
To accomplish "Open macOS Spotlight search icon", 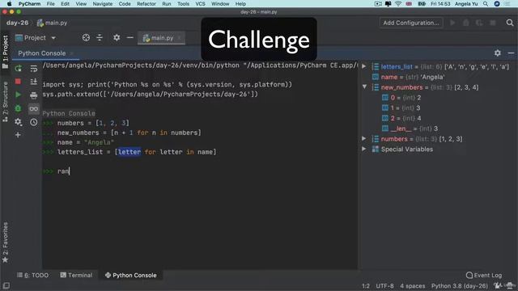I will point(486,4).
